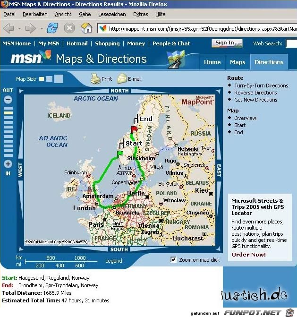Click the browser Forward arrow button
This screenshot has width=297, height=317.
coord(31,28)
